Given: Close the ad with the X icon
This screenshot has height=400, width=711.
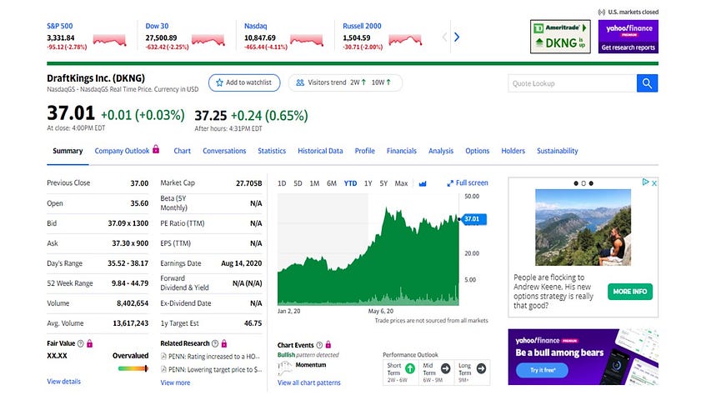Looking at the screenshot, I should [x=653, y=183].
